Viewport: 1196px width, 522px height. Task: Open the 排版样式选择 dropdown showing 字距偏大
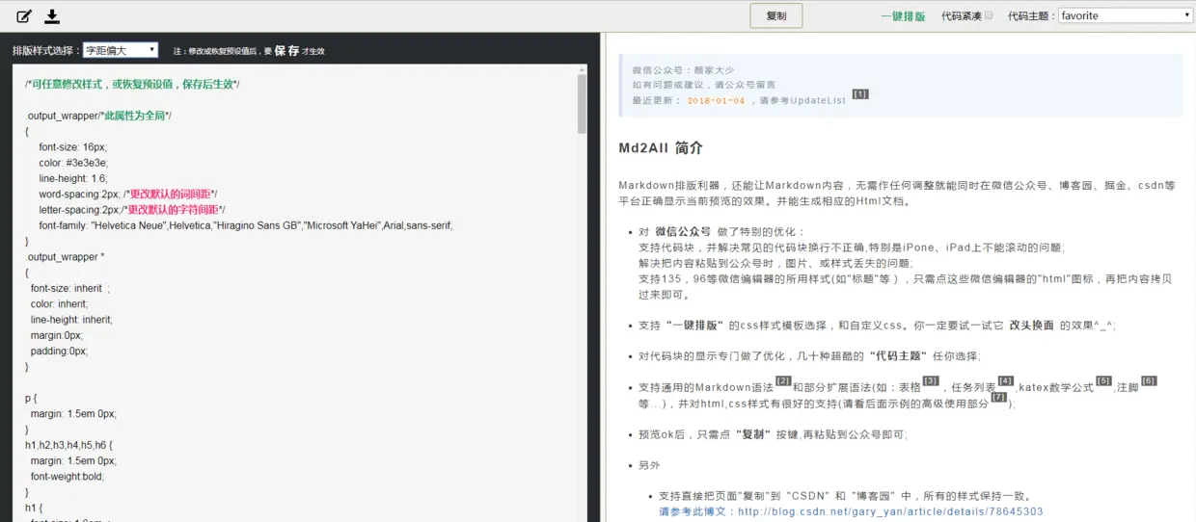[x=121, y=50]
